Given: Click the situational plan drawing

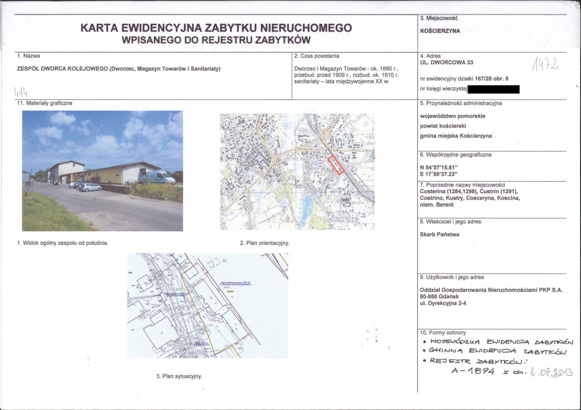Looking at the screenshot, I should point(207,305).
